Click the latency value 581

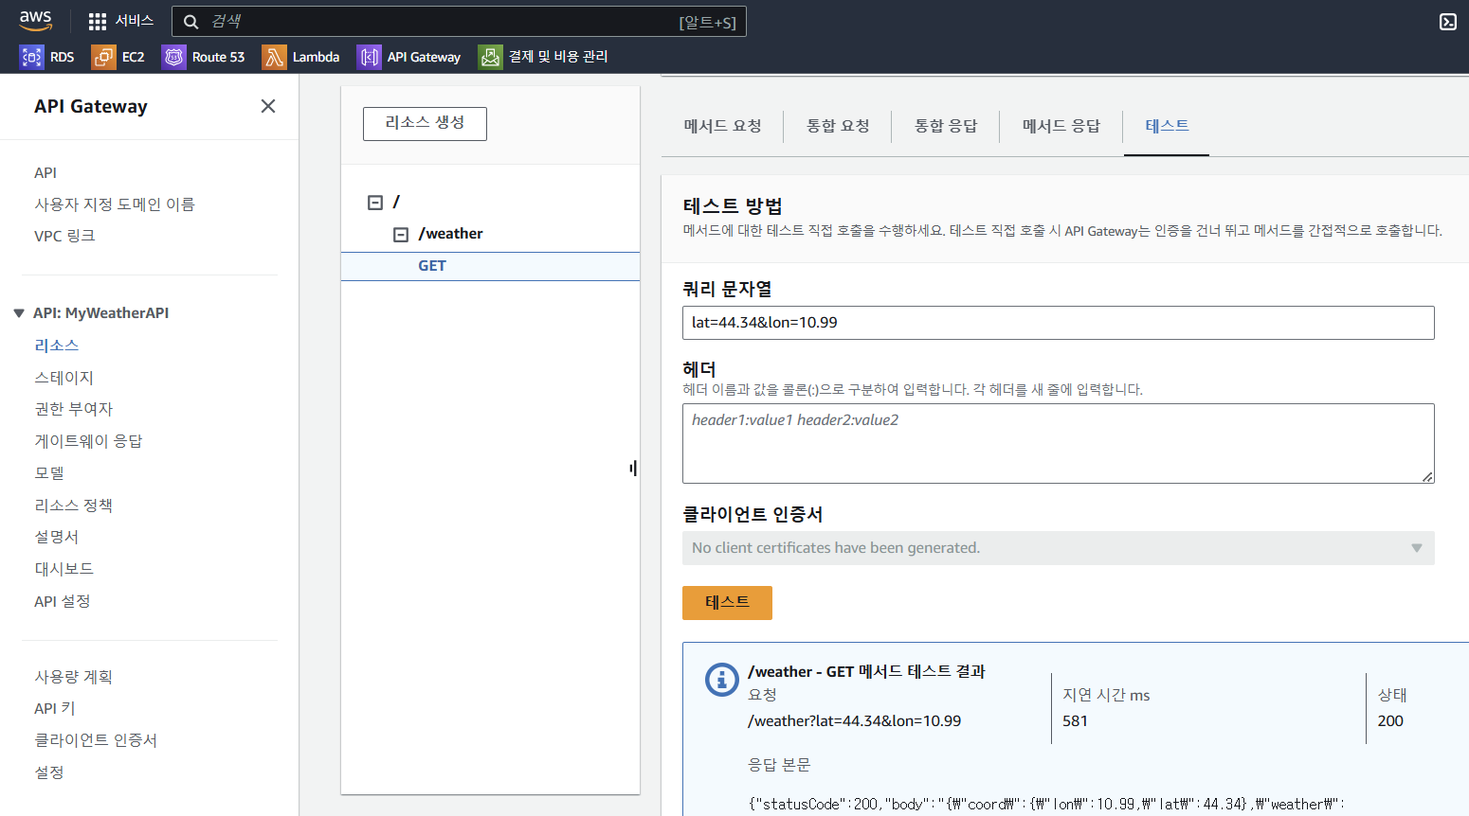click(x=1075, y=721)
